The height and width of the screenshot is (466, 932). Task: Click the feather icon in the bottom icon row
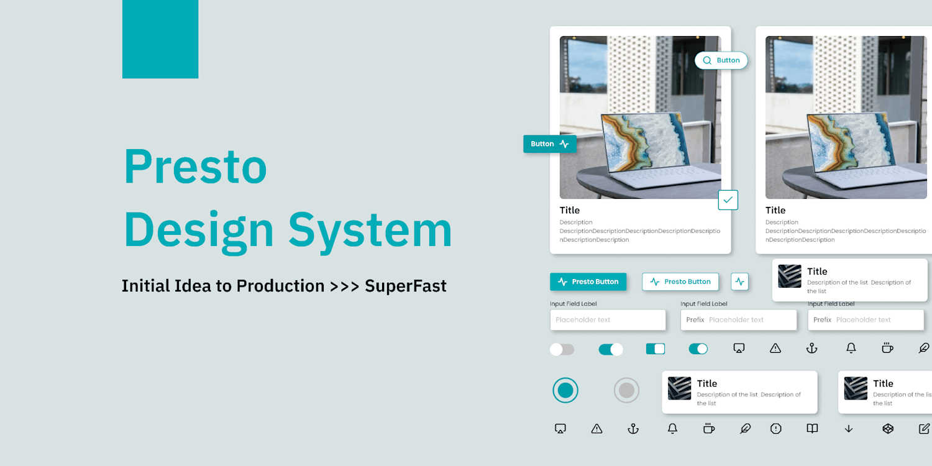click(745, 428)
